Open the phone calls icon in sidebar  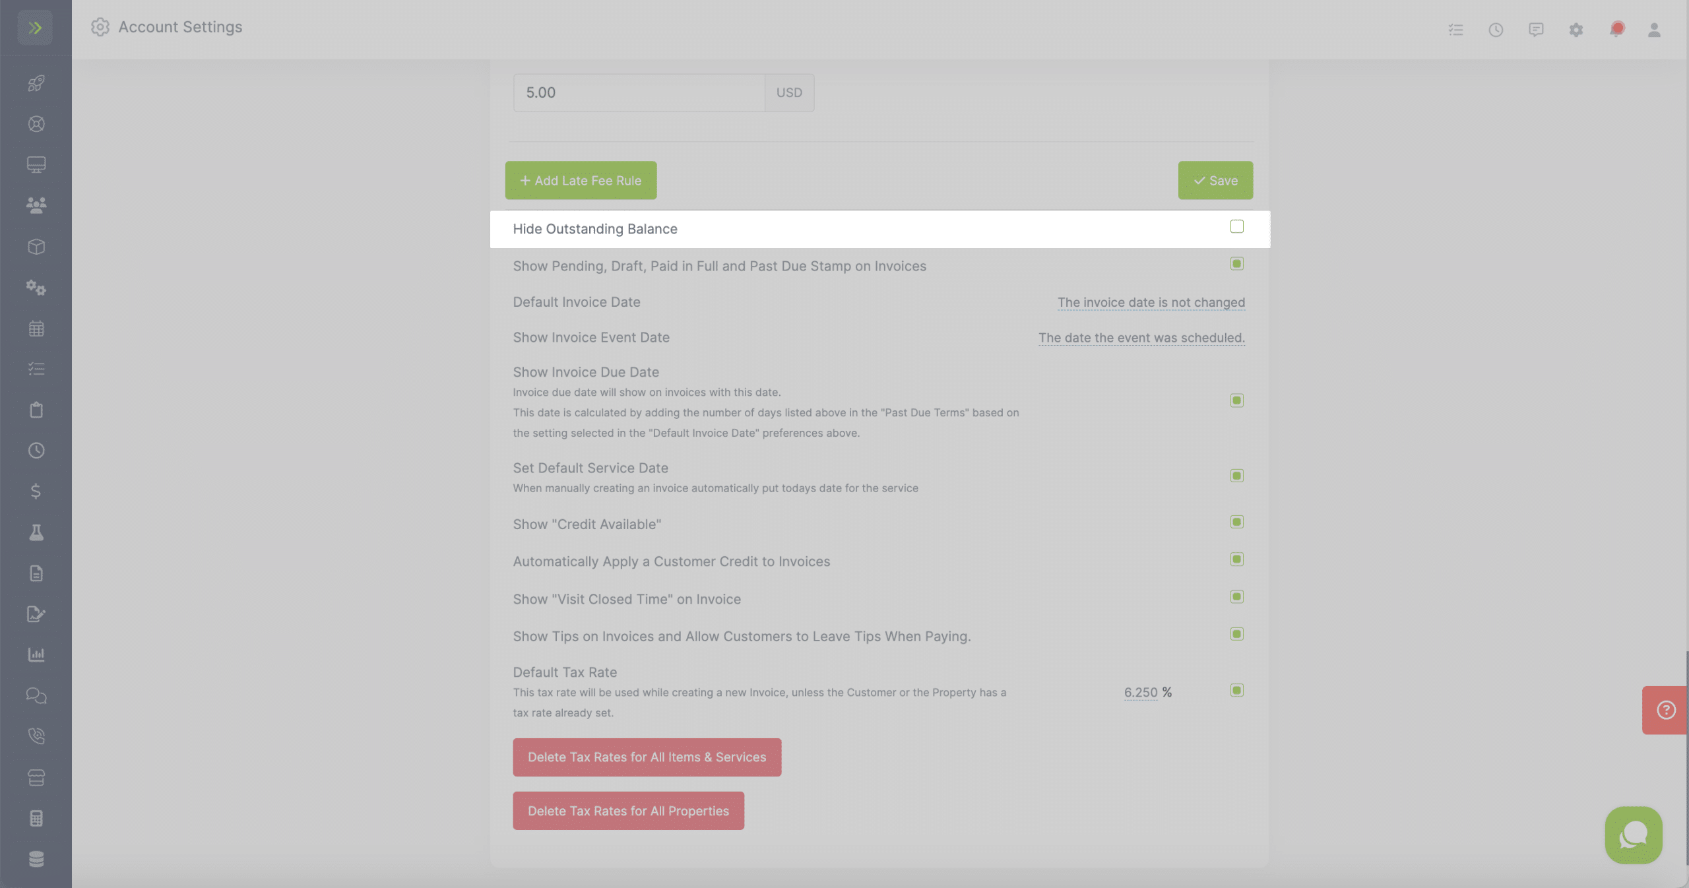coord(36,736)
